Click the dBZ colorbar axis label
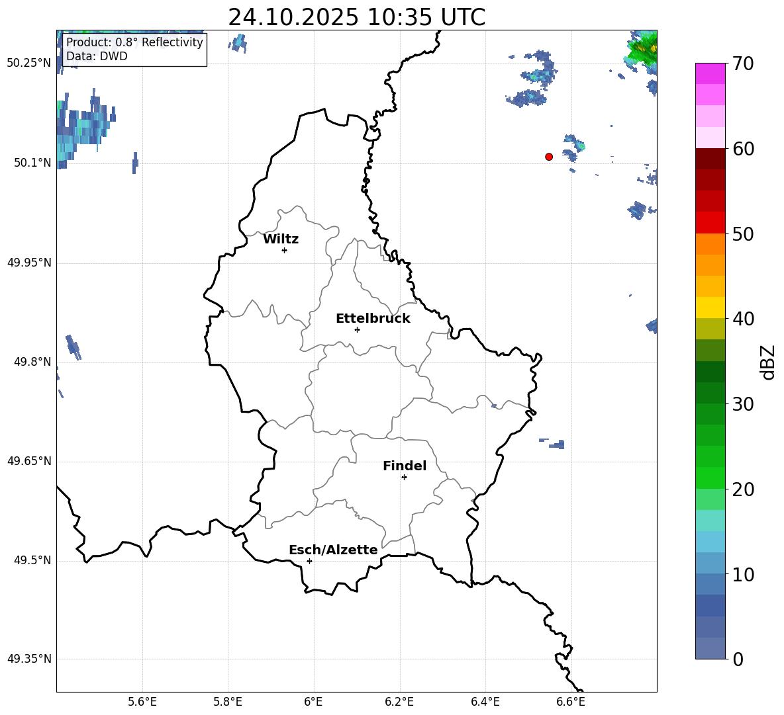Screen dimensions: 784x715 [x=768, y=362]
